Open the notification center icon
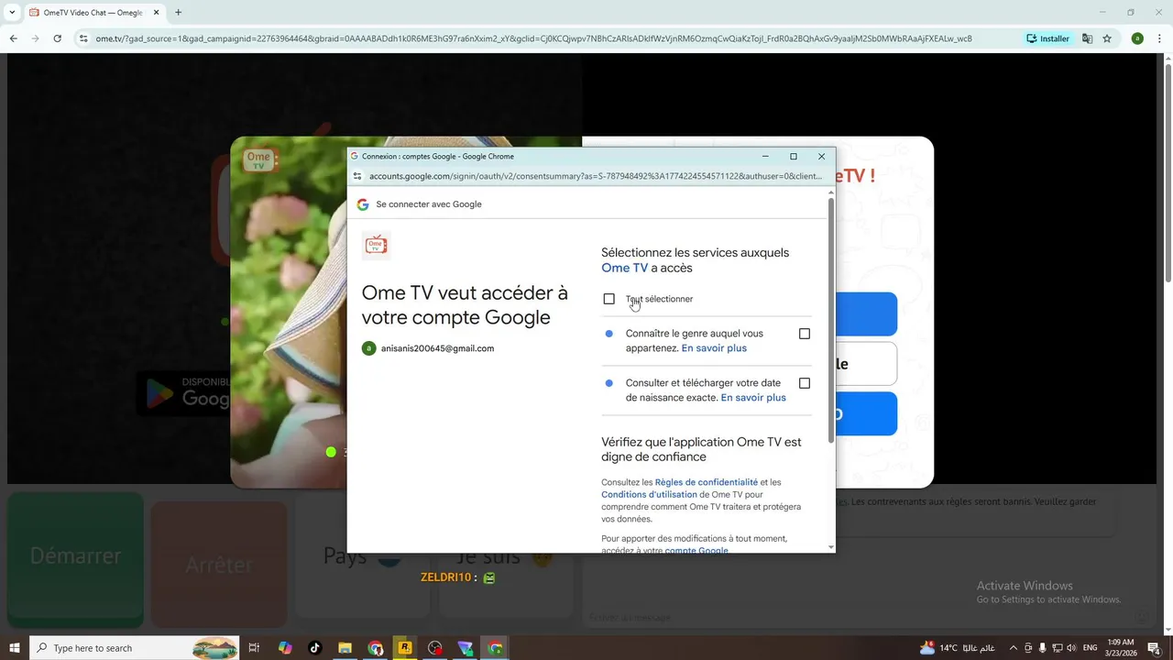This screenshot has width=1173, height=660. (1154, 648)
